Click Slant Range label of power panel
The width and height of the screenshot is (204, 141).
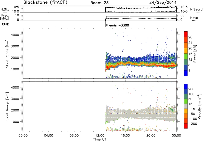tap(7, 54)
